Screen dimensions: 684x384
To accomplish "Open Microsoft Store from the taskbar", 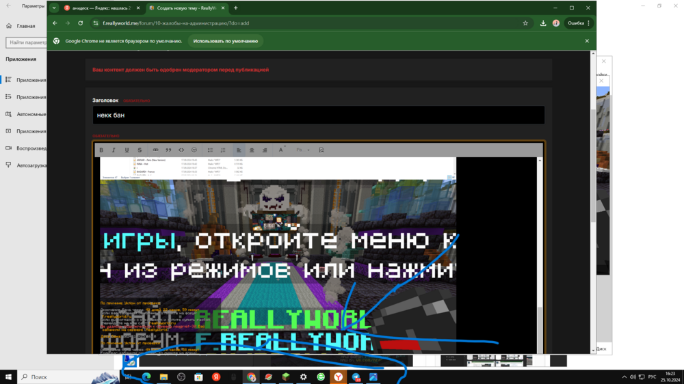I will click(x=198, y=377).
